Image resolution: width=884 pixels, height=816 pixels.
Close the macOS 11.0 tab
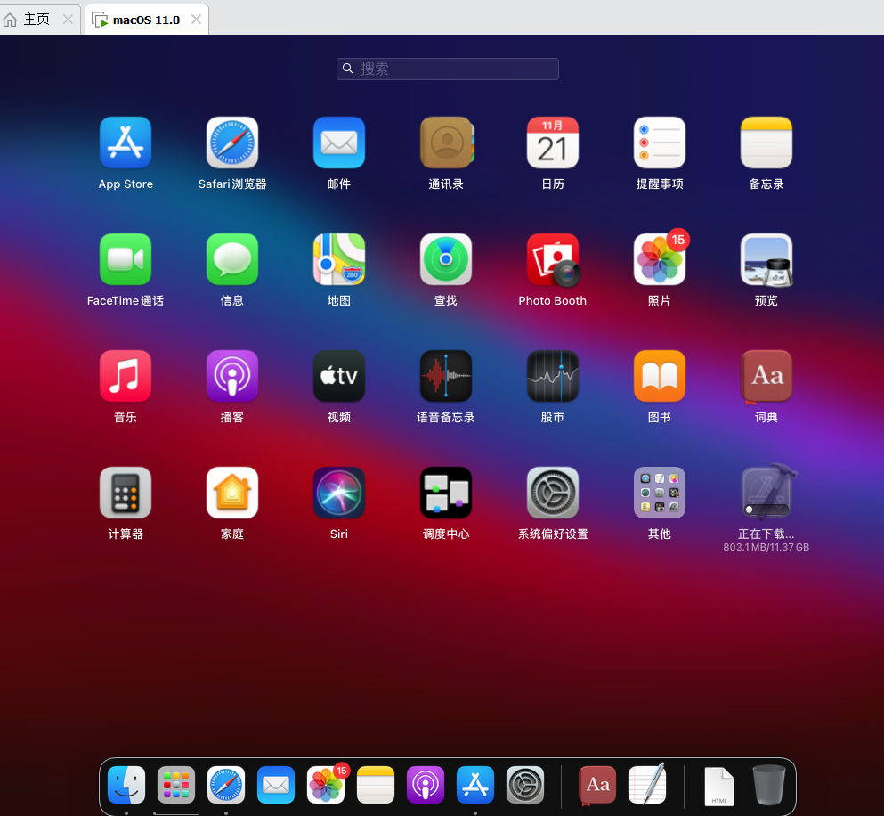click(196, 20)
